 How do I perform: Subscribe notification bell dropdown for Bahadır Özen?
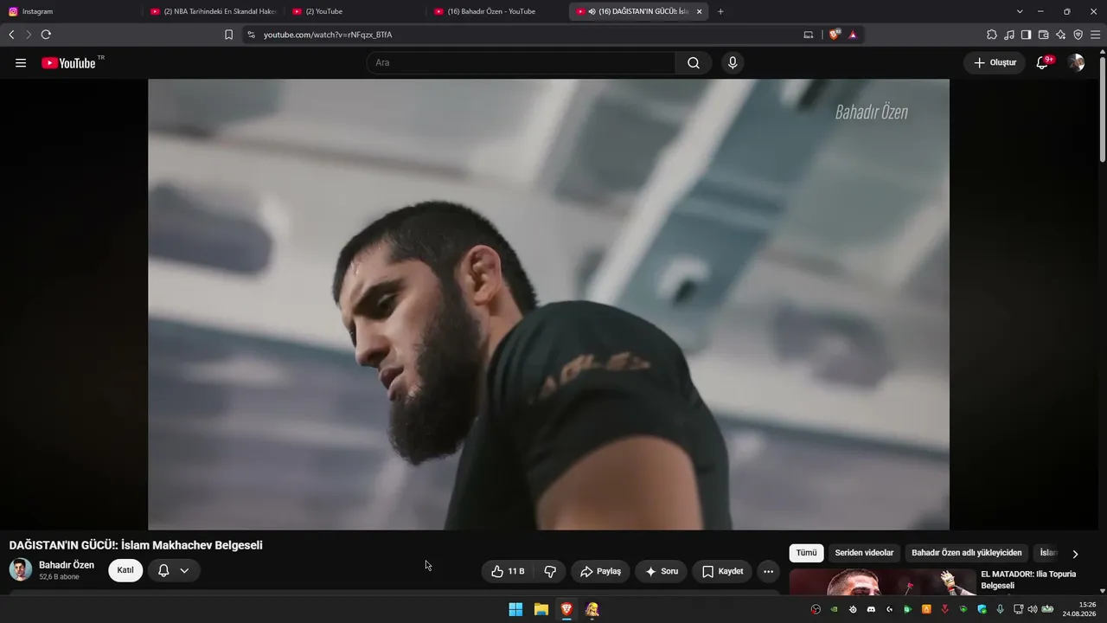click(x=174, y=570)
